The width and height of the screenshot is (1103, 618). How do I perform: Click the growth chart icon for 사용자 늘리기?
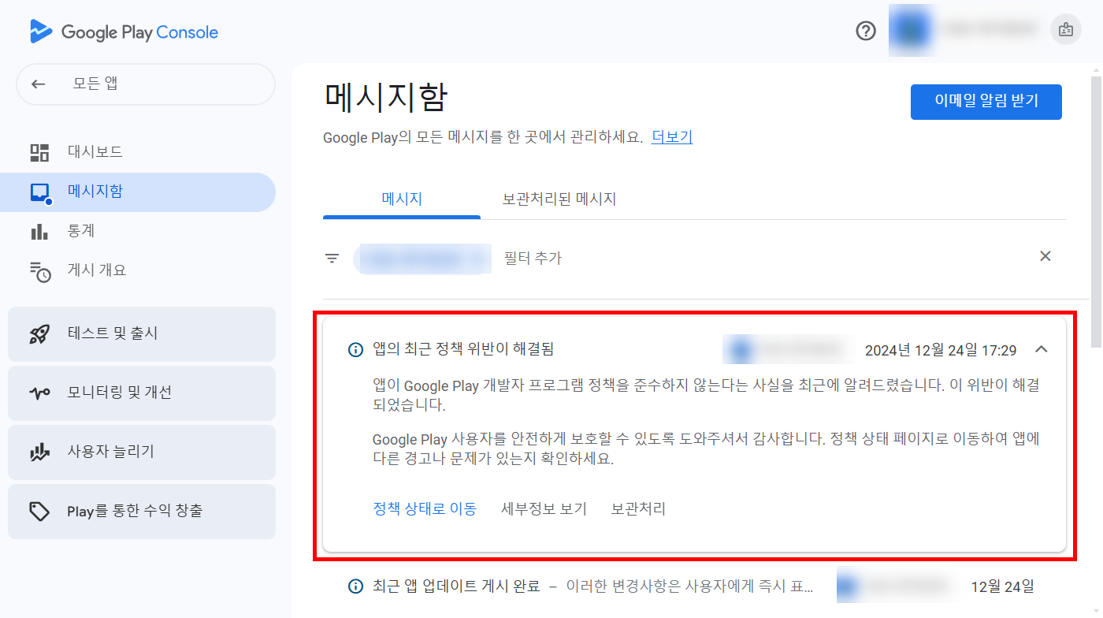(39, 452)
